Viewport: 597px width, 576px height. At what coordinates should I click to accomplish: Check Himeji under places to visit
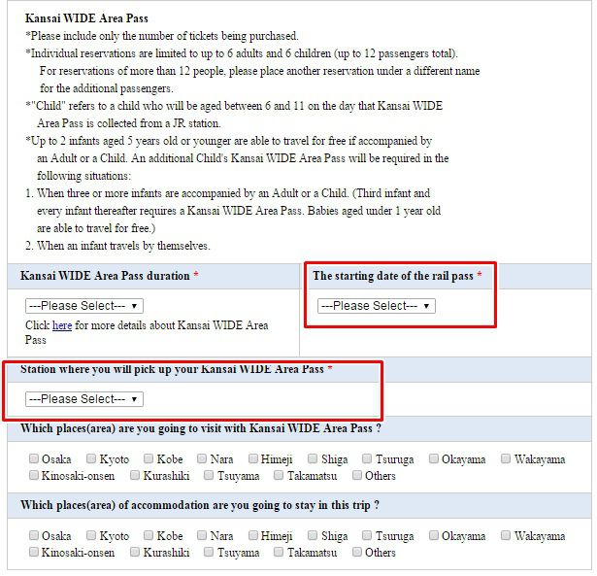(253, 458)
